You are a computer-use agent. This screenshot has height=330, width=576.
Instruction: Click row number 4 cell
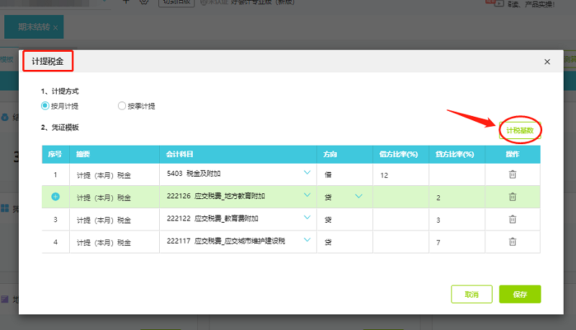point(55,242)
